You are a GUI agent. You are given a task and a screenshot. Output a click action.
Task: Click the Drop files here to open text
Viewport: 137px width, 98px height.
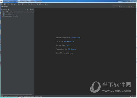65,53
